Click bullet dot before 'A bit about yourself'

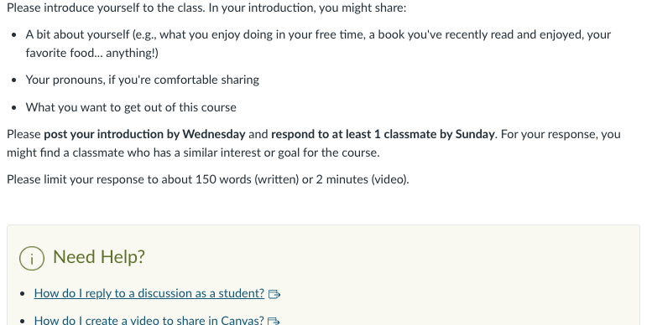15,35
